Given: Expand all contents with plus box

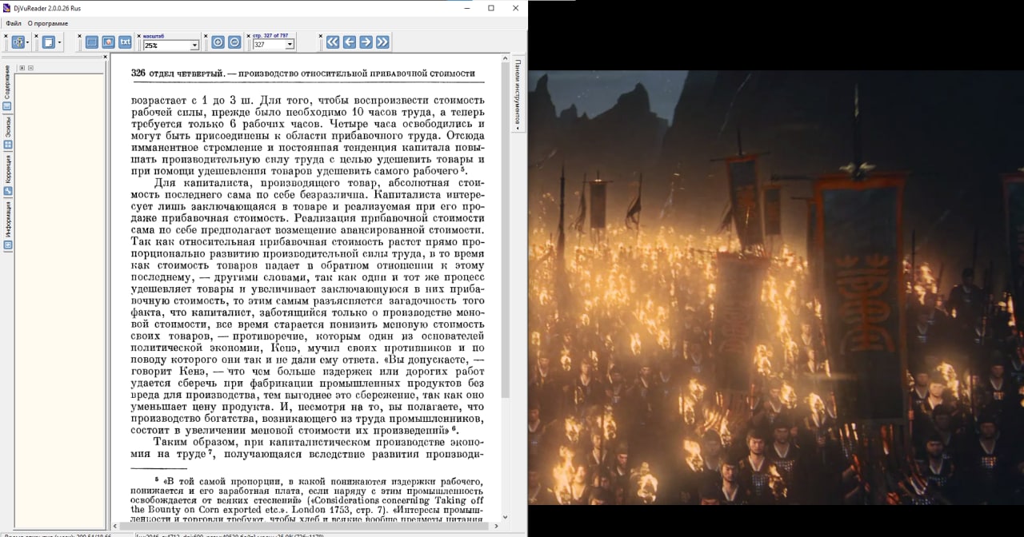Looking at the screenshot, I should 22,68.
